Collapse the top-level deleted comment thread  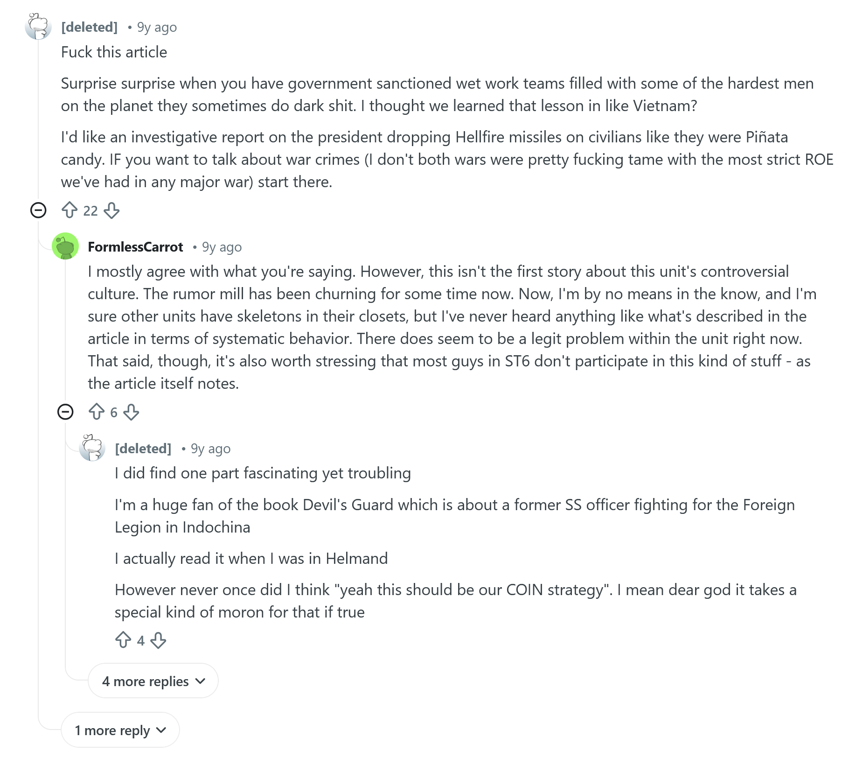tap(38, 211)
